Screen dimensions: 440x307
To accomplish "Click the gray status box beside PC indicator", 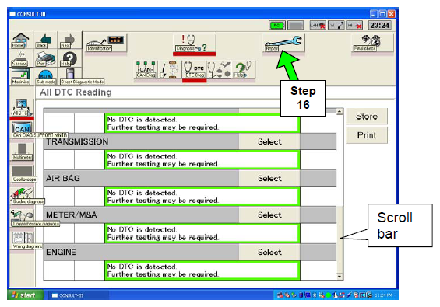I will click(x=296, y=26).
